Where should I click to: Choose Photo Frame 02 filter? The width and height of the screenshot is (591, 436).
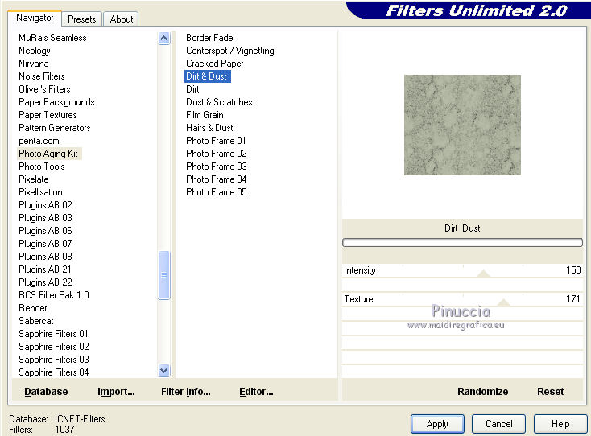tap(217, 154)
